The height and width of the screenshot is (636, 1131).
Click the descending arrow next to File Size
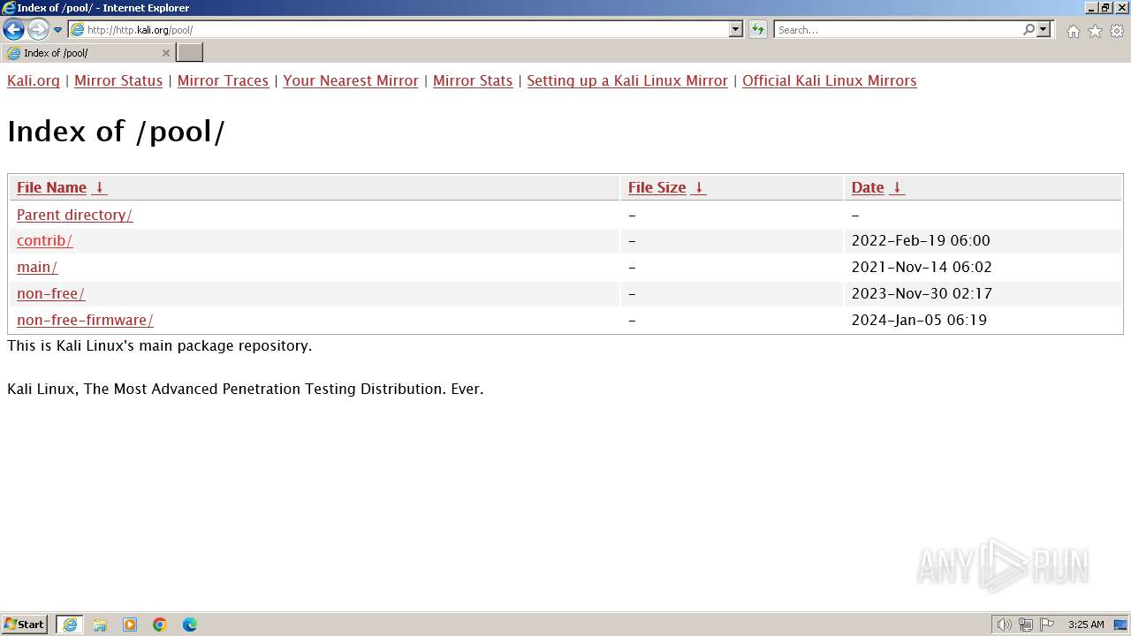click(x=699, y=187)
